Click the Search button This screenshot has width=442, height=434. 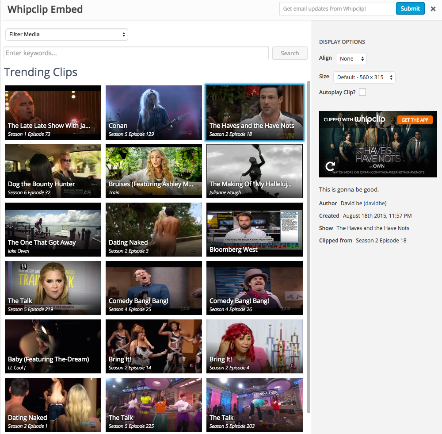click(x=290, y=53)
